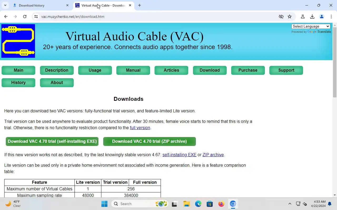337x210 pixels.
Task: Click the Trial version table header
Action: (x=115, y=182)
